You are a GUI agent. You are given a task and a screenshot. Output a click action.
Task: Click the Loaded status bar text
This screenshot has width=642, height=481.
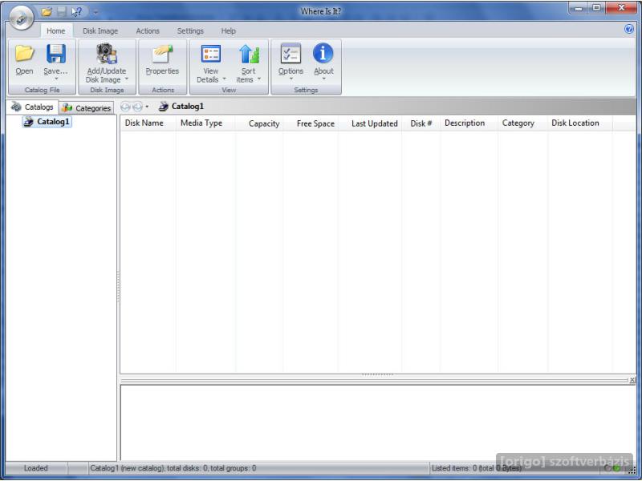pyautogui.click(x=35, y=468)
